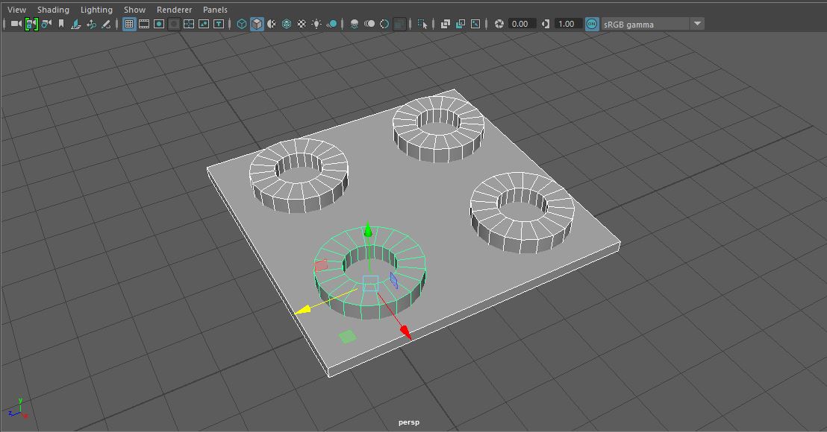Viewport: 827px width, 432px height.
Task: Open the Panels menu
Action: [215, 10]
